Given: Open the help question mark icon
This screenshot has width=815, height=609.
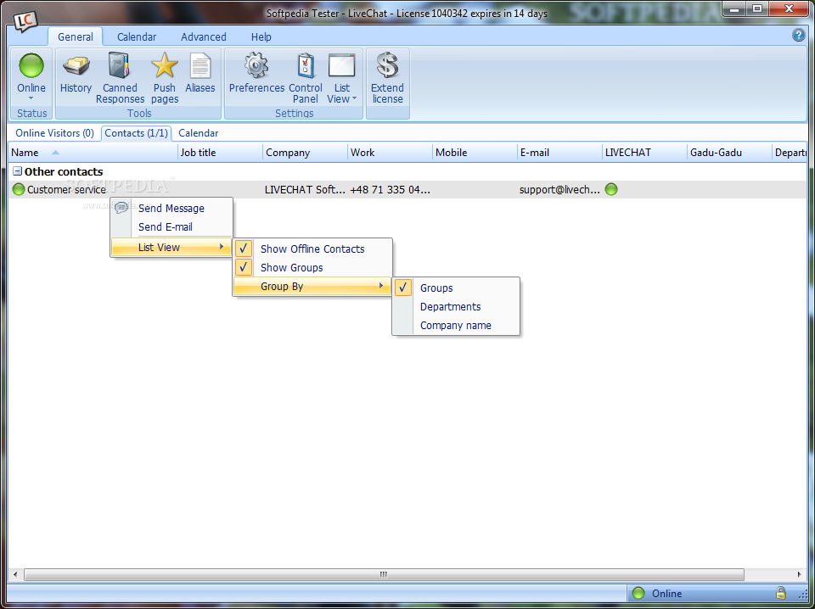Looking at the screenshot, I should 798,36.
